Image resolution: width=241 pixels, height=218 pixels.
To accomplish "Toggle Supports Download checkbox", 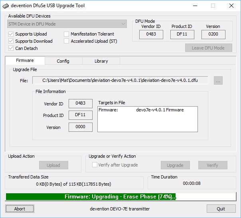I will (x=11, y=41).
